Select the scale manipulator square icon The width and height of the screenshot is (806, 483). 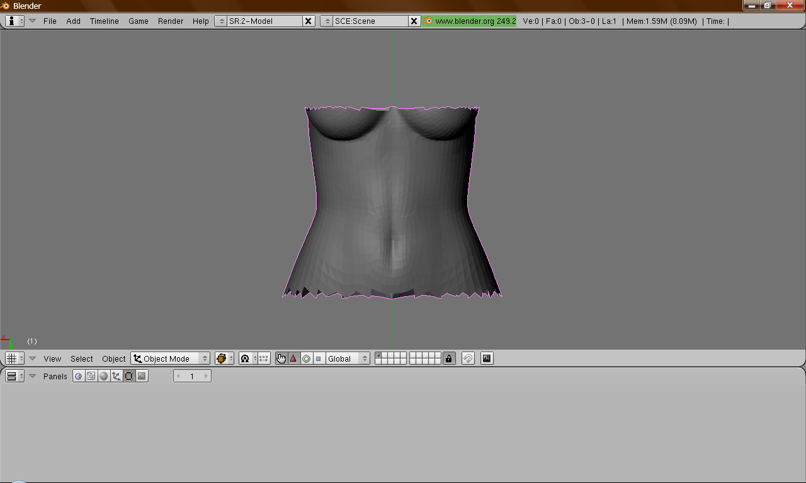(x=318, y=358)
